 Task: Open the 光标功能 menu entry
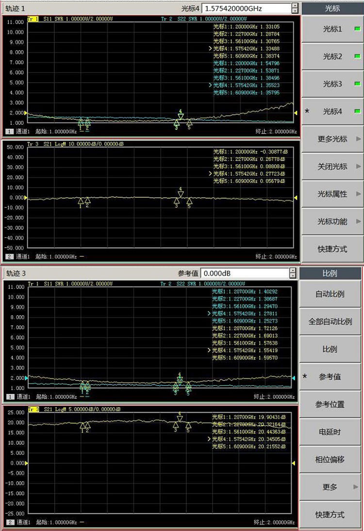coord(332,222)
